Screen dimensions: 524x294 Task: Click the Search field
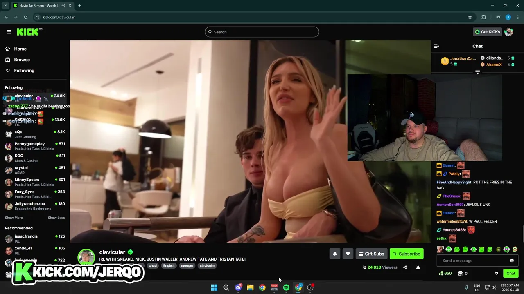262,32
